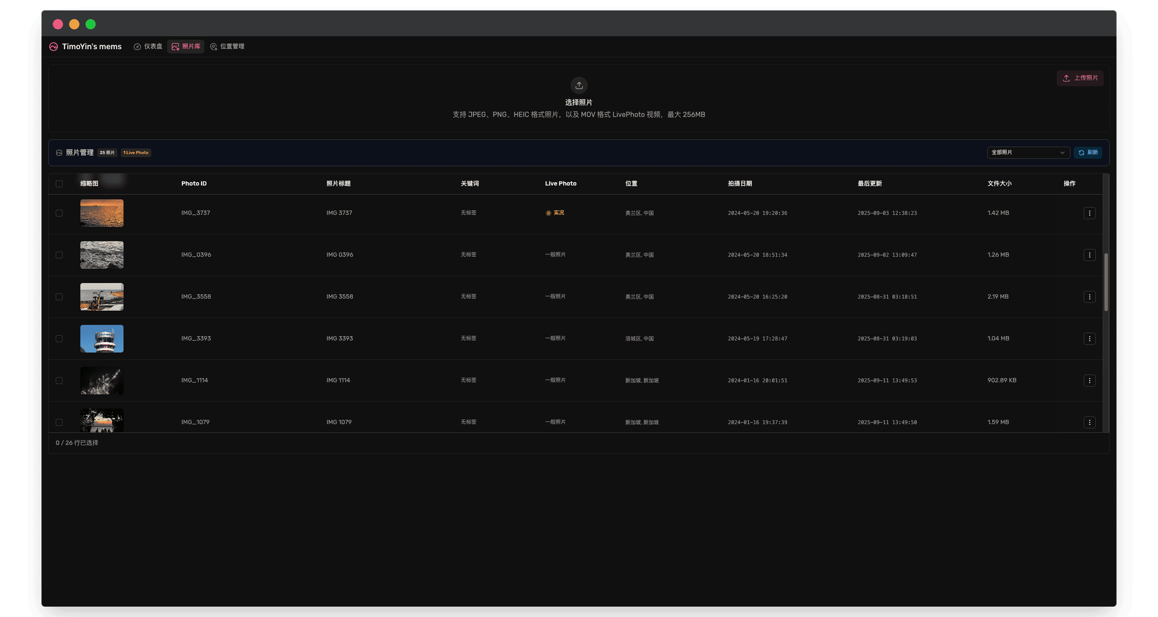The image size is (1158, 617).
Task: Open actions menu for IMG_3737 row
Action: click(x=1089, y=213)
